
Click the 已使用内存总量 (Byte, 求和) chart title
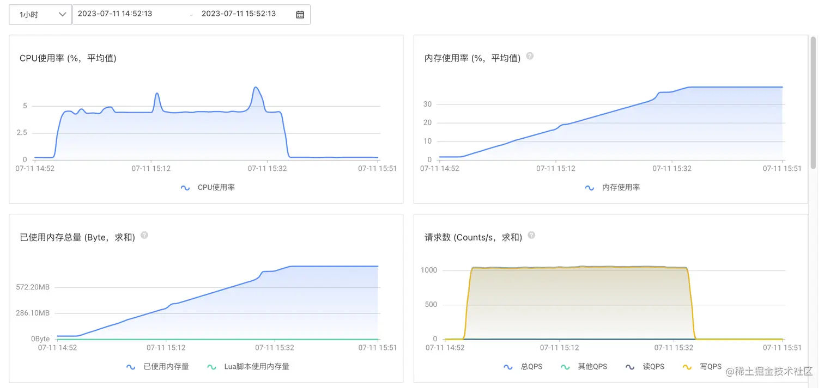pyautogui.click(x=77, y=237)
